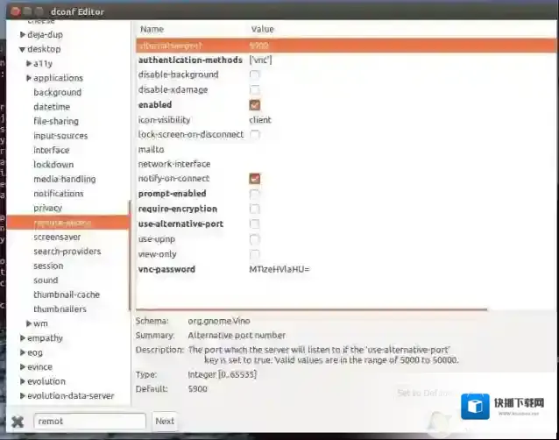
Task: Toggle the notify-on-connect checkbox
Action: [x=255, y=179]
